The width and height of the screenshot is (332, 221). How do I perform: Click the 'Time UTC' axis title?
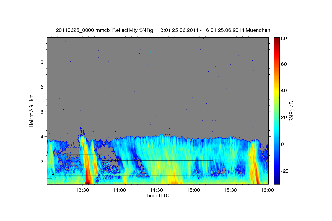tap(157, 196)
